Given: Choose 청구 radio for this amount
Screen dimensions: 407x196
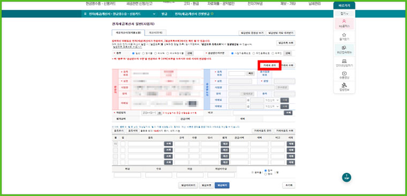Looking at the screenshot, I should (x=265, y=170).
